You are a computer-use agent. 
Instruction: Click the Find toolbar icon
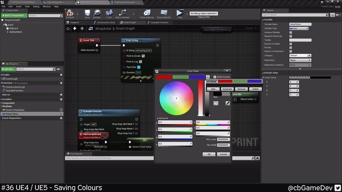pos(109,13)
